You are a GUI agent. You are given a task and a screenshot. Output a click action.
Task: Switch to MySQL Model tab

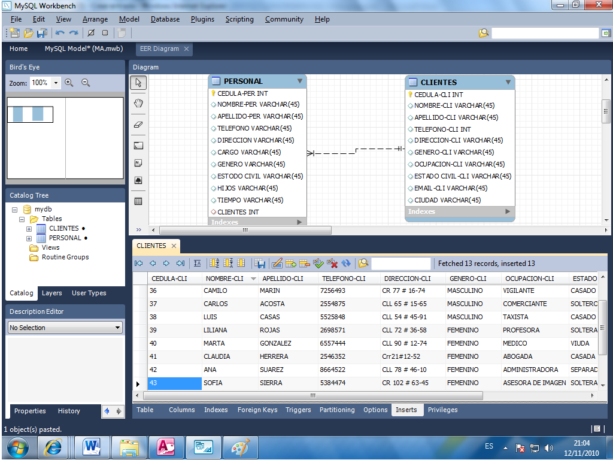(84, 49)
